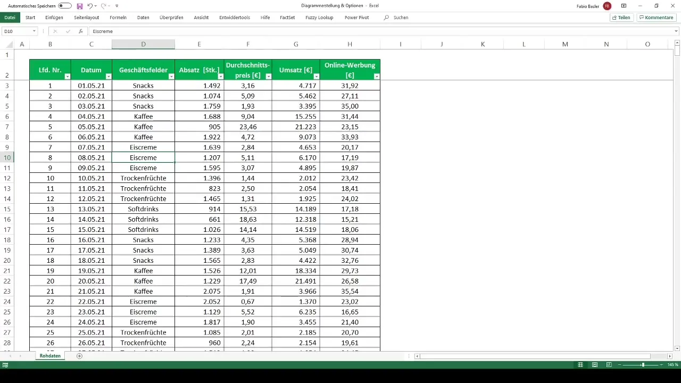Undo the last action
Screen dimensions: 681x383
tap(90, 6)
